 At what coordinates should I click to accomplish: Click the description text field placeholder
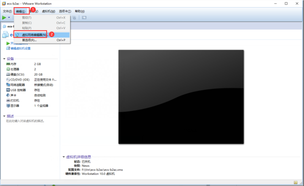point(25,121)
